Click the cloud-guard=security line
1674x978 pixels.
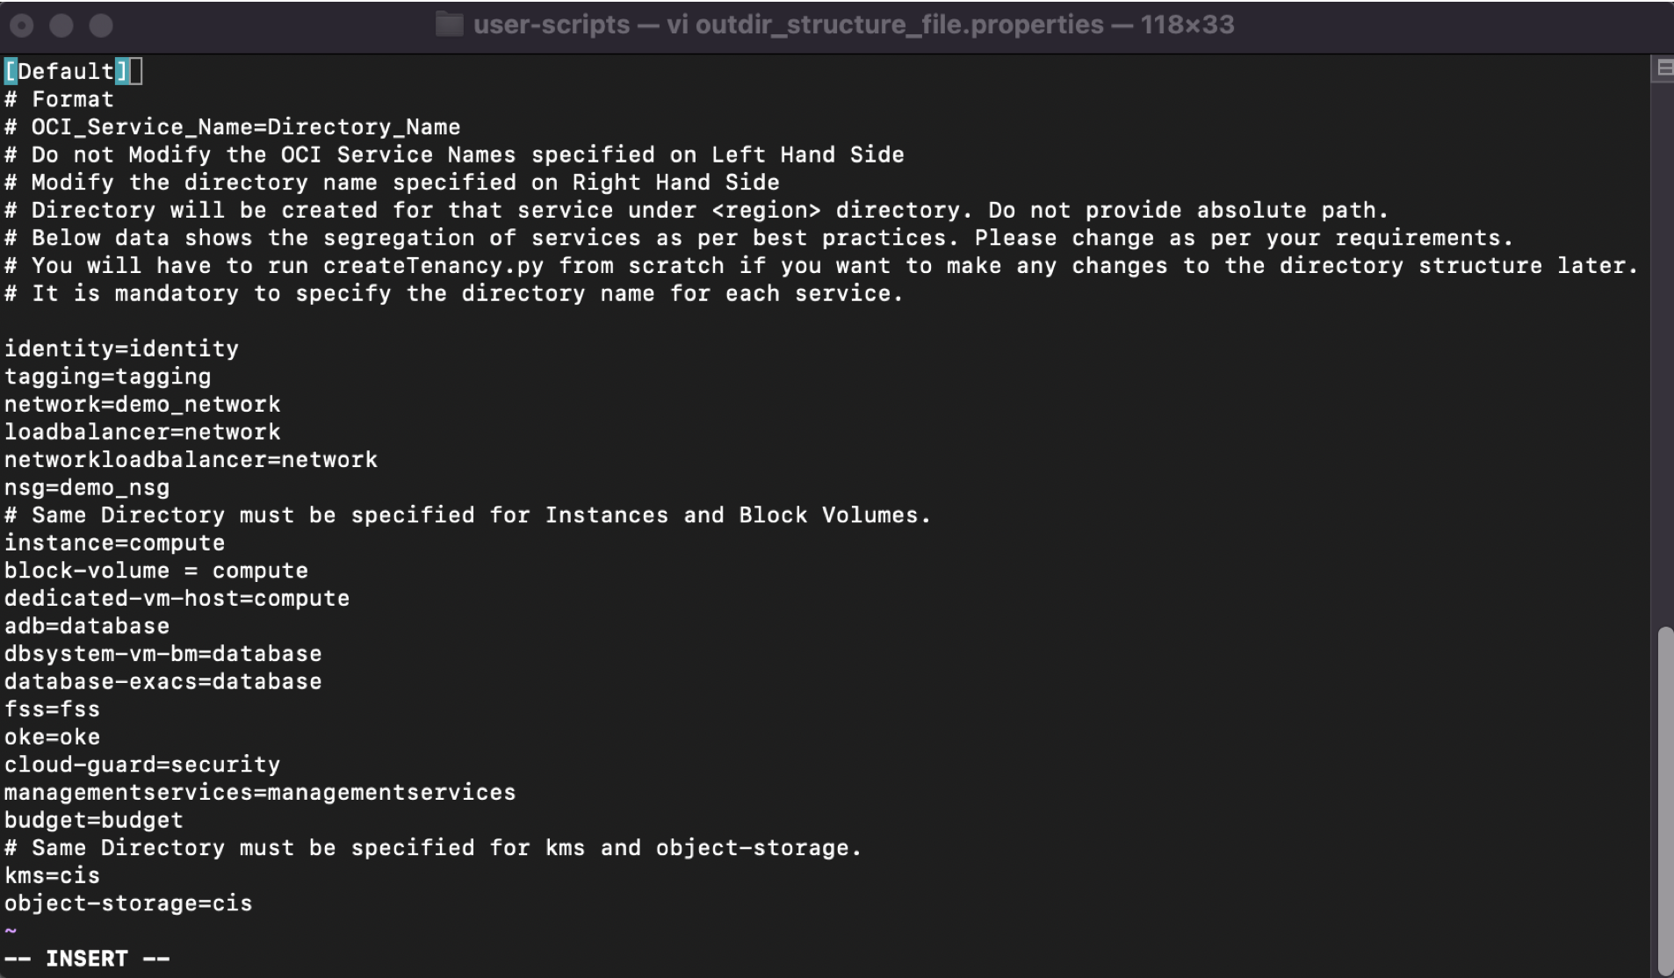tap(142, 766)
